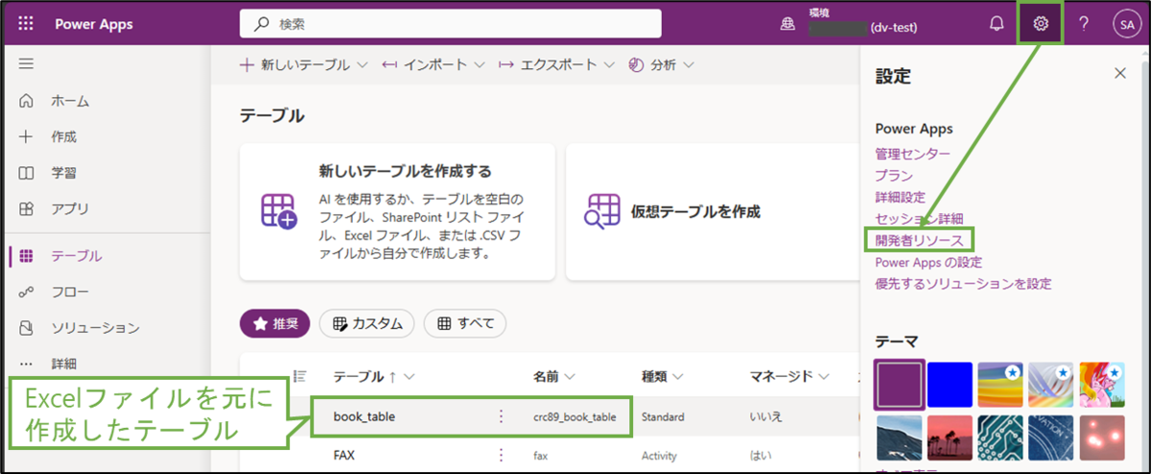This screenshot has width=1151, height=474.
Task: Click the アプリ apps icon
Action: point(26,209)
